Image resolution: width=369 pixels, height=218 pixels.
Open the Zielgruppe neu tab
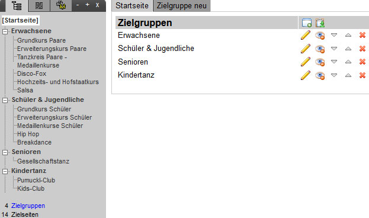(x=182, y=6)
